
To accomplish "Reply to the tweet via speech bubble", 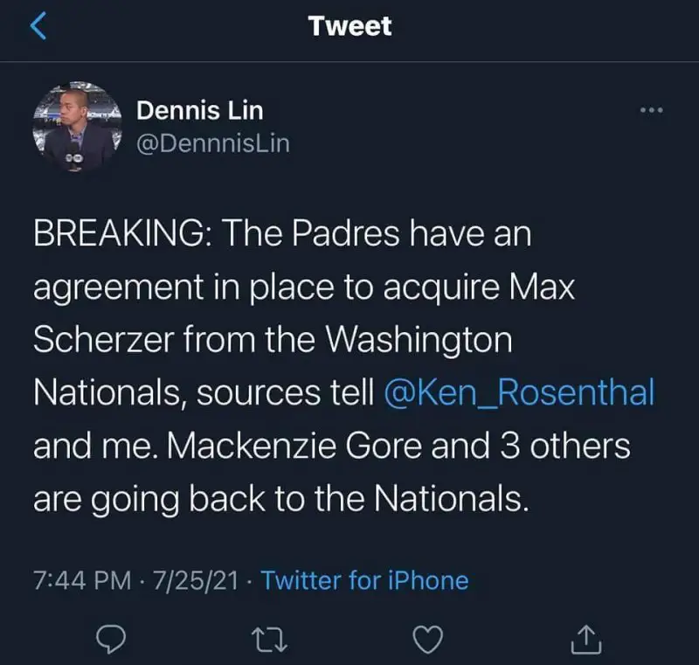I will tap(107, 641).
